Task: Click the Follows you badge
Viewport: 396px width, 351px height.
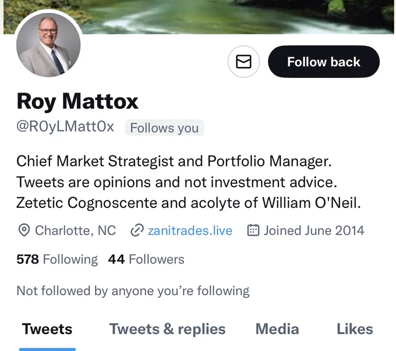Action: [x=164, y=128]
